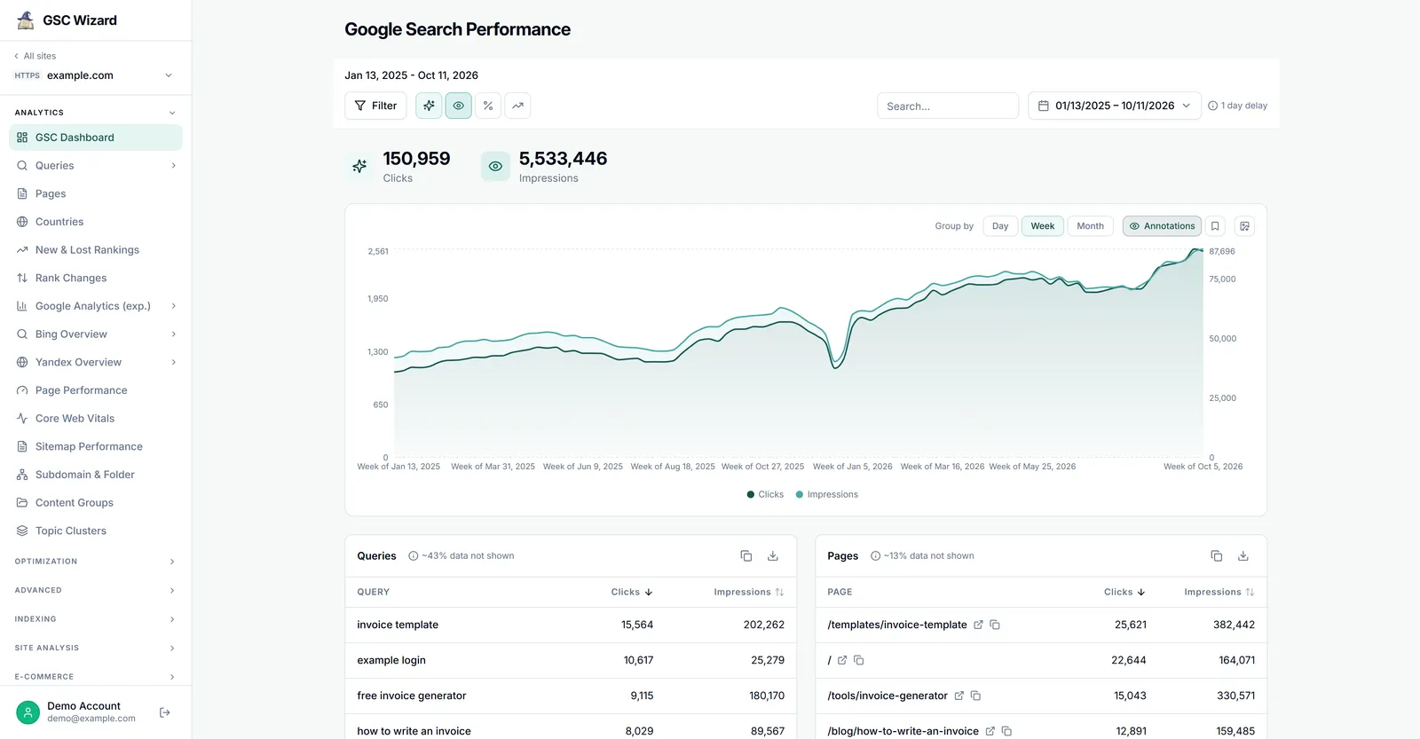Open the root page external link icon
Screen dimensions: 1420x739
842,660
